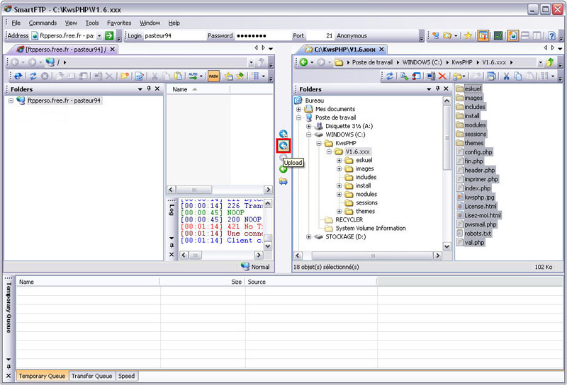This screenshot has height=385, width=567.
Task: Open local path bar dropdown
Action: click(x=540, y=62)
